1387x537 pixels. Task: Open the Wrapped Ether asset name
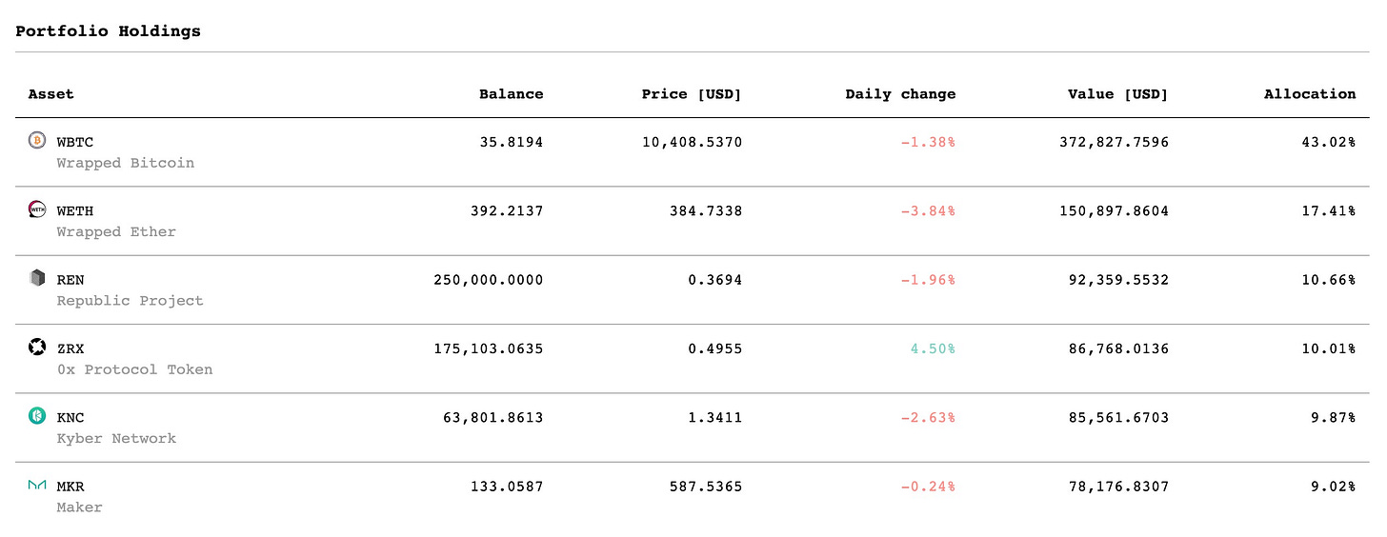(x=116, y=231)
